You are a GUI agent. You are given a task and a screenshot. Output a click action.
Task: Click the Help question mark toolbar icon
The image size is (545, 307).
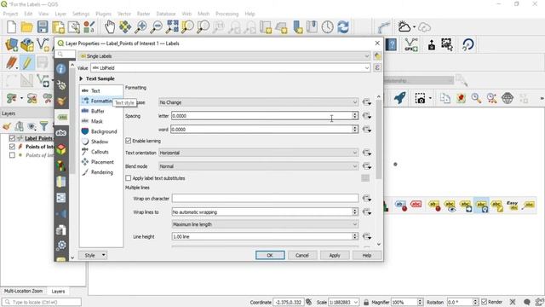[392, 44]
